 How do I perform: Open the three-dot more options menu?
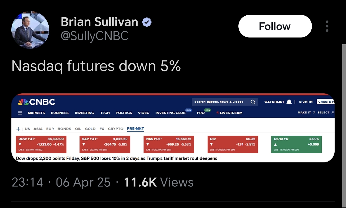[x=327, y=26]
